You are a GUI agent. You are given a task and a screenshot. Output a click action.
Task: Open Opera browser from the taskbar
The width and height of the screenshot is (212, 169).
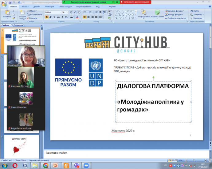[x=15, y=165]
